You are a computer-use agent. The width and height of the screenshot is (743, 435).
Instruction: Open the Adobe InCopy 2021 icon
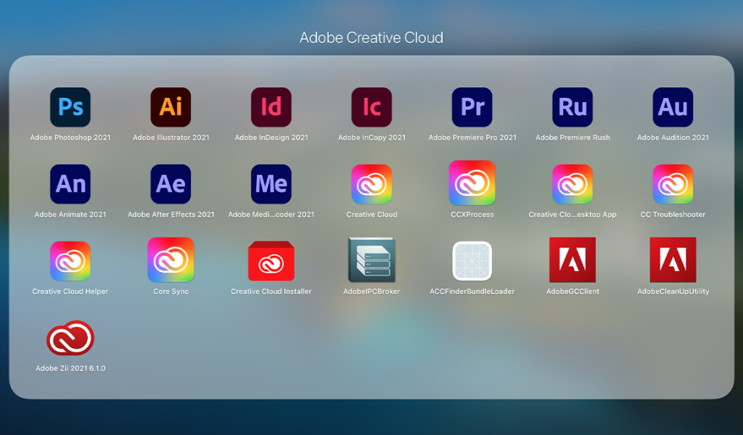[371, 107]
